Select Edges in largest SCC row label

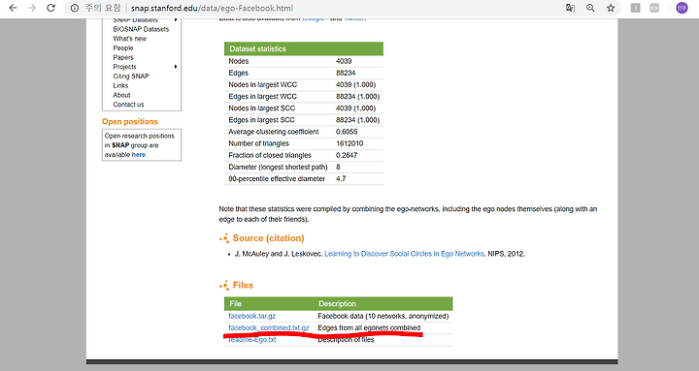click(x=262, y=120)
